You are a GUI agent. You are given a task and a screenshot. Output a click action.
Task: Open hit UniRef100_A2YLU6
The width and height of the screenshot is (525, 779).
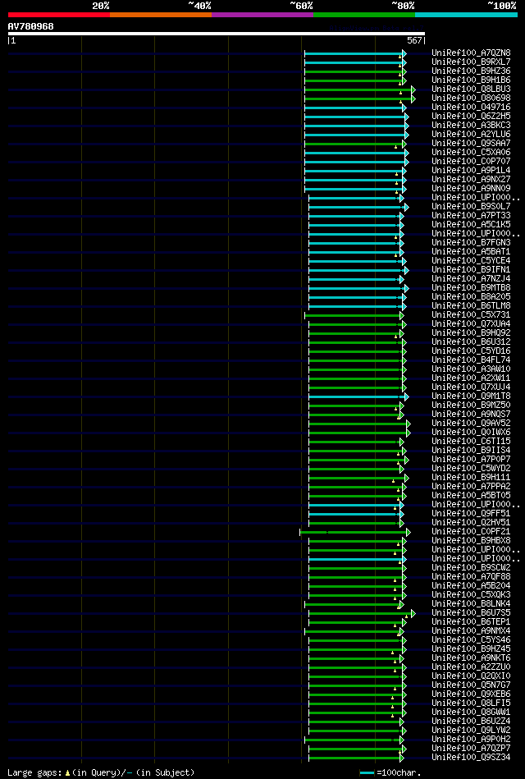coord(471,134)
